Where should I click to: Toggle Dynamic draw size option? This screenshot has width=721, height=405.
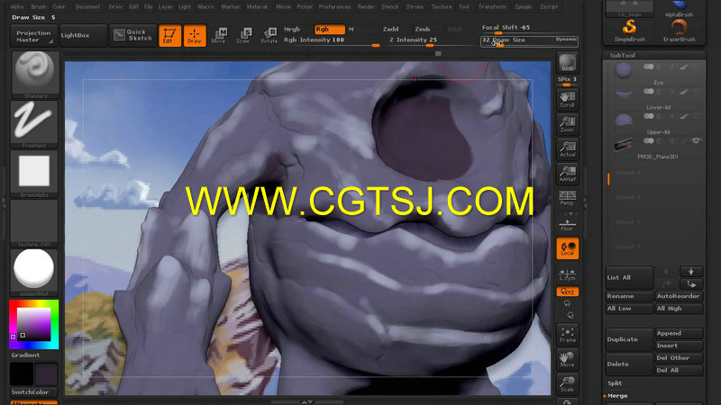566,40
